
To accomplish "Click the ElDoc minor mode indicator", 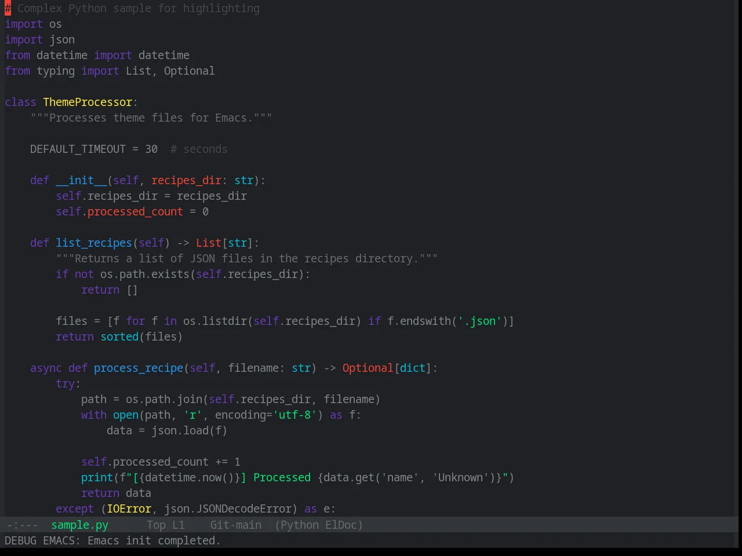I will [x=341, y=525].
